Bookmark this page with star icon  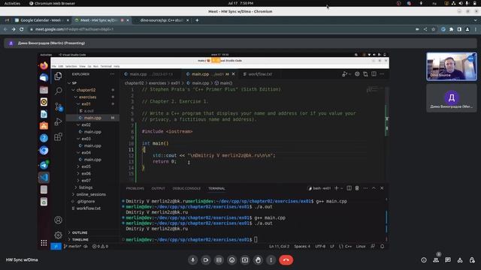click(x=433, y=29)
